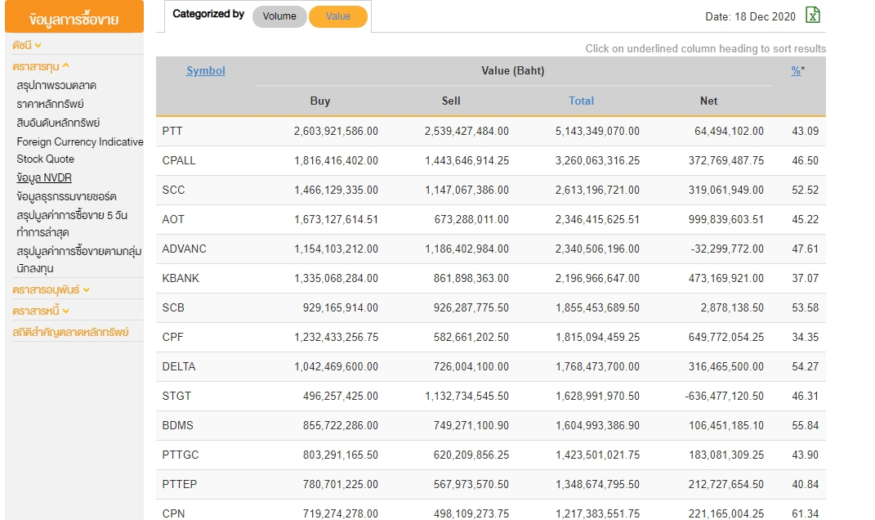
Task: Select the ADVANC symbol cell
Action: 184,249
